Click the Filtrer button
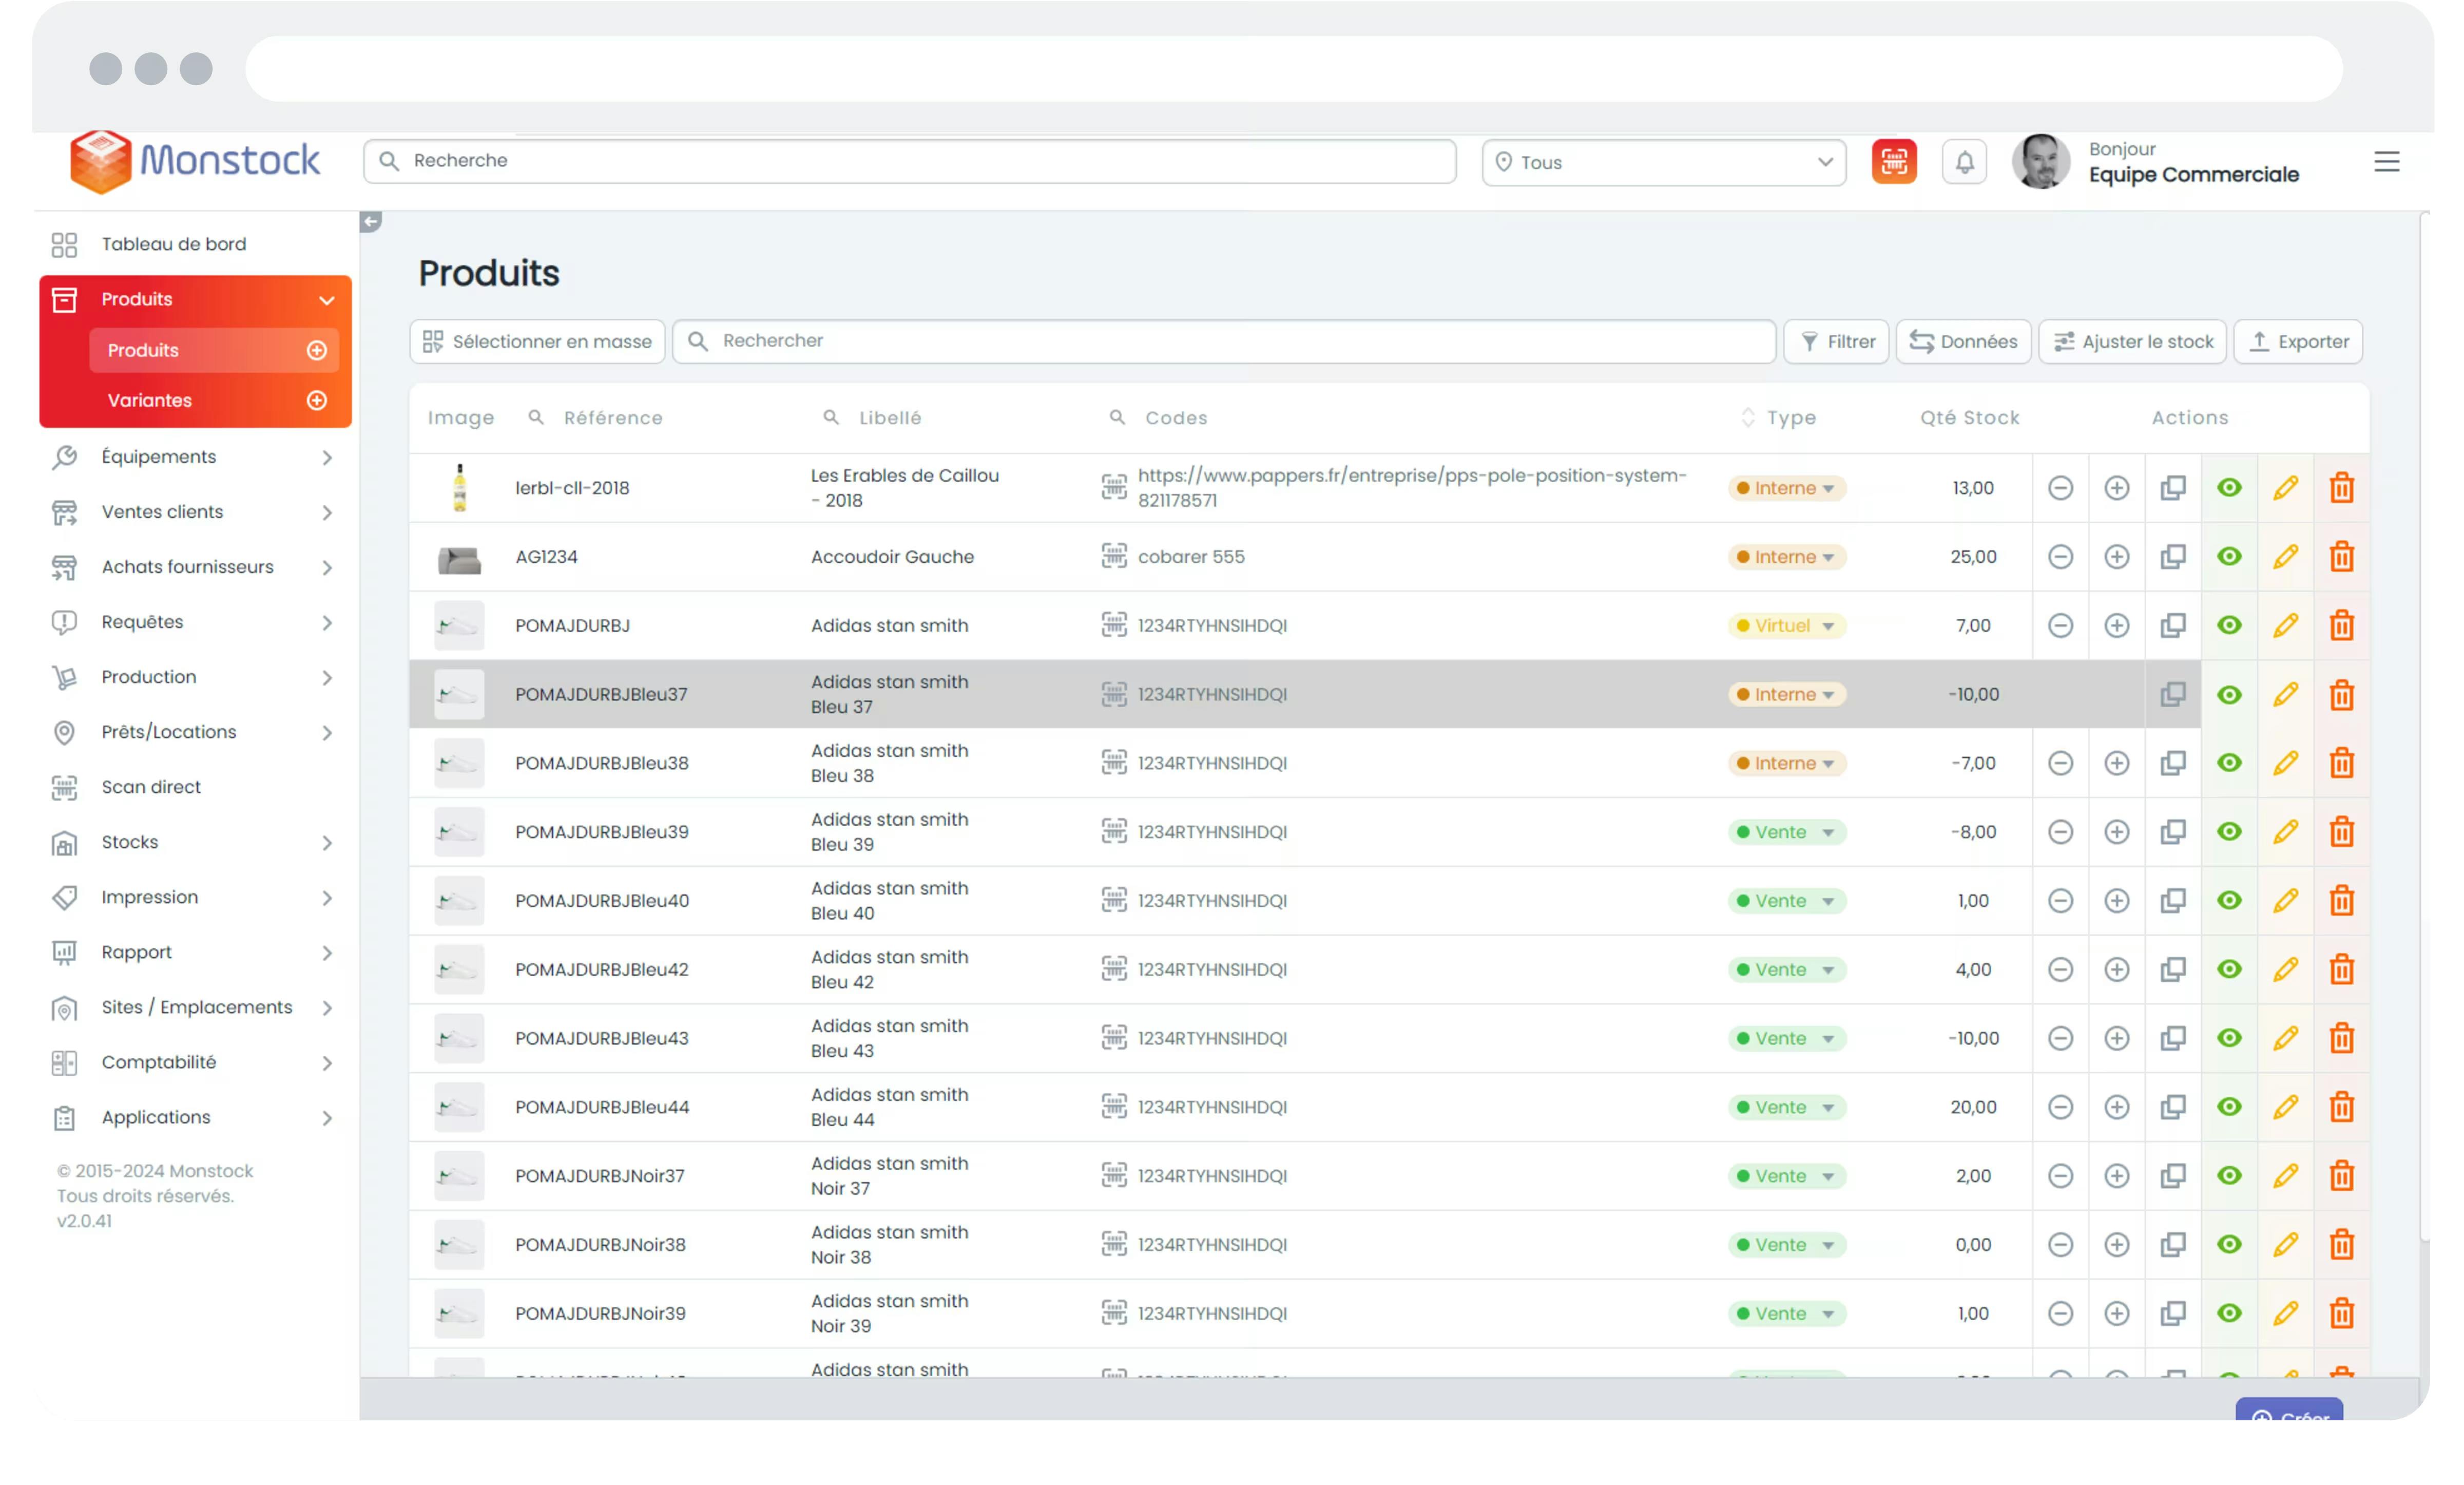The height and width of the screenshot is (1485, 2464). click(x=1836, y=341)
